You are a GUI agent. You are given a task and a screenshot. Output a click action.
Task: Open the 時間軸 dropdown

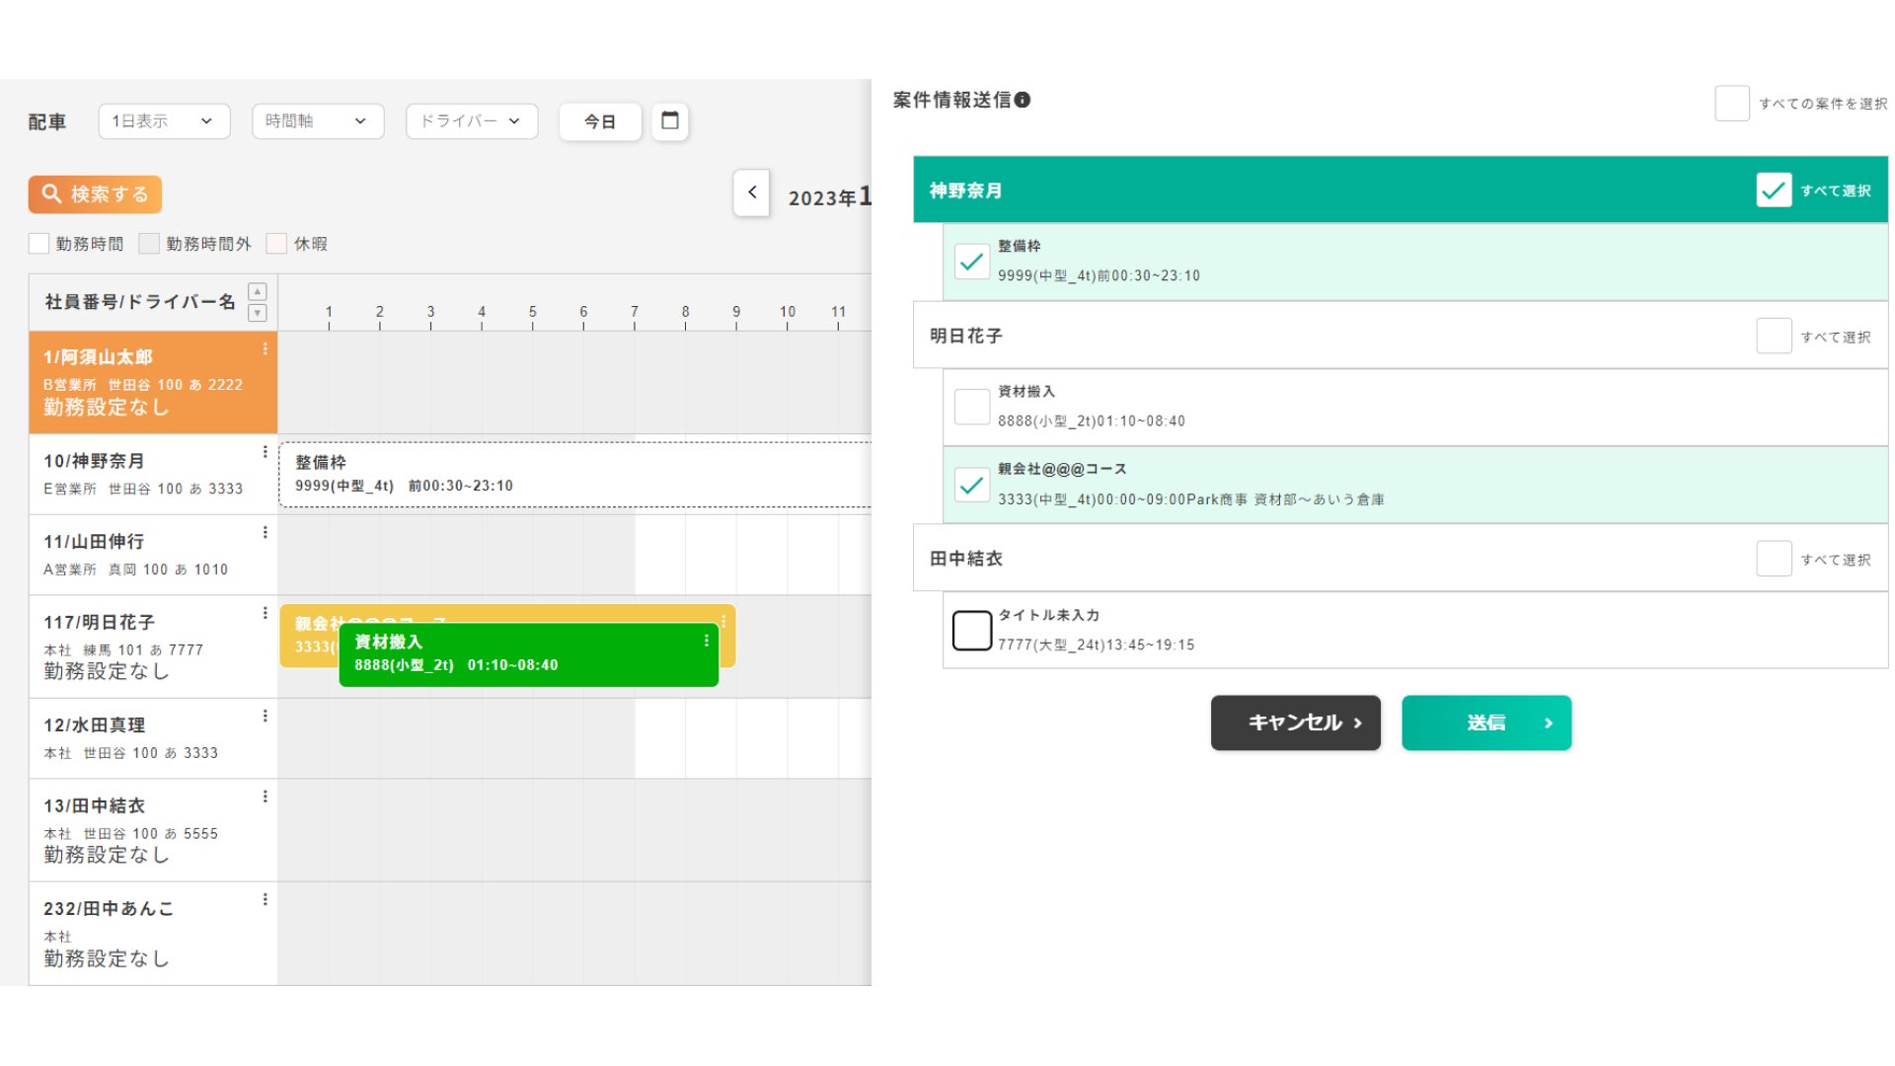(x=317, y=121)
